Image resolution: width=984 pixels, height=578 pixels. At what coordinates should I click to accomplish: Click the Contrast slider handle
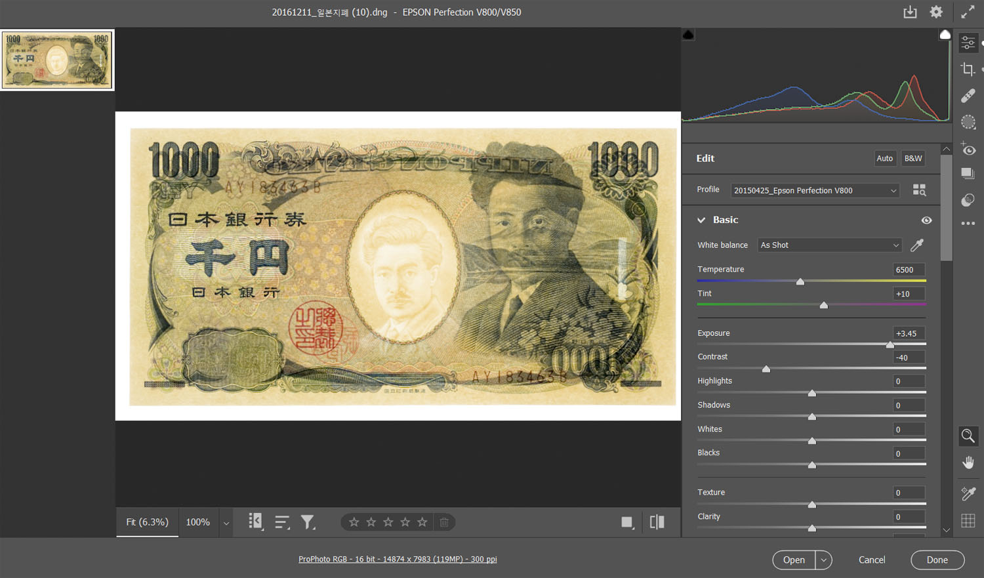766,369
